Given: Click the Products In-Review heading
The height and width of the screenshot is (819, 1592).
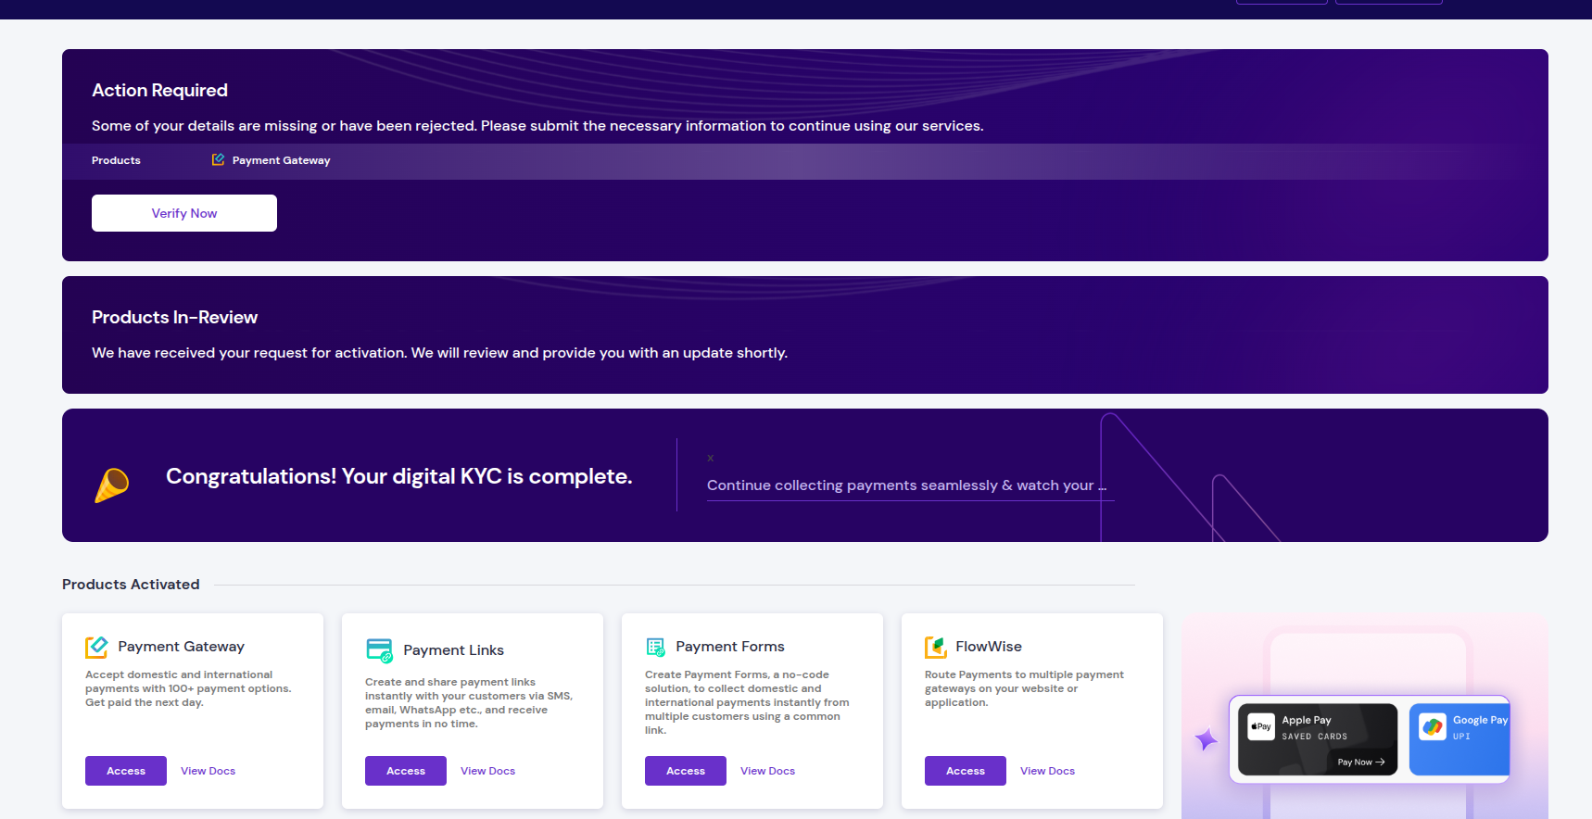Looking at the screenshot, I should (174, 317).
